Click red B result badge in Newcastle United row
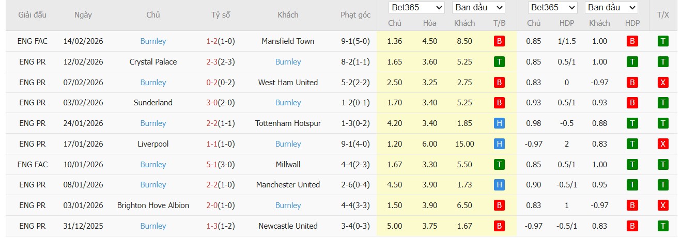The width and height of the screenshot is (681, 238). coord(499,226)
